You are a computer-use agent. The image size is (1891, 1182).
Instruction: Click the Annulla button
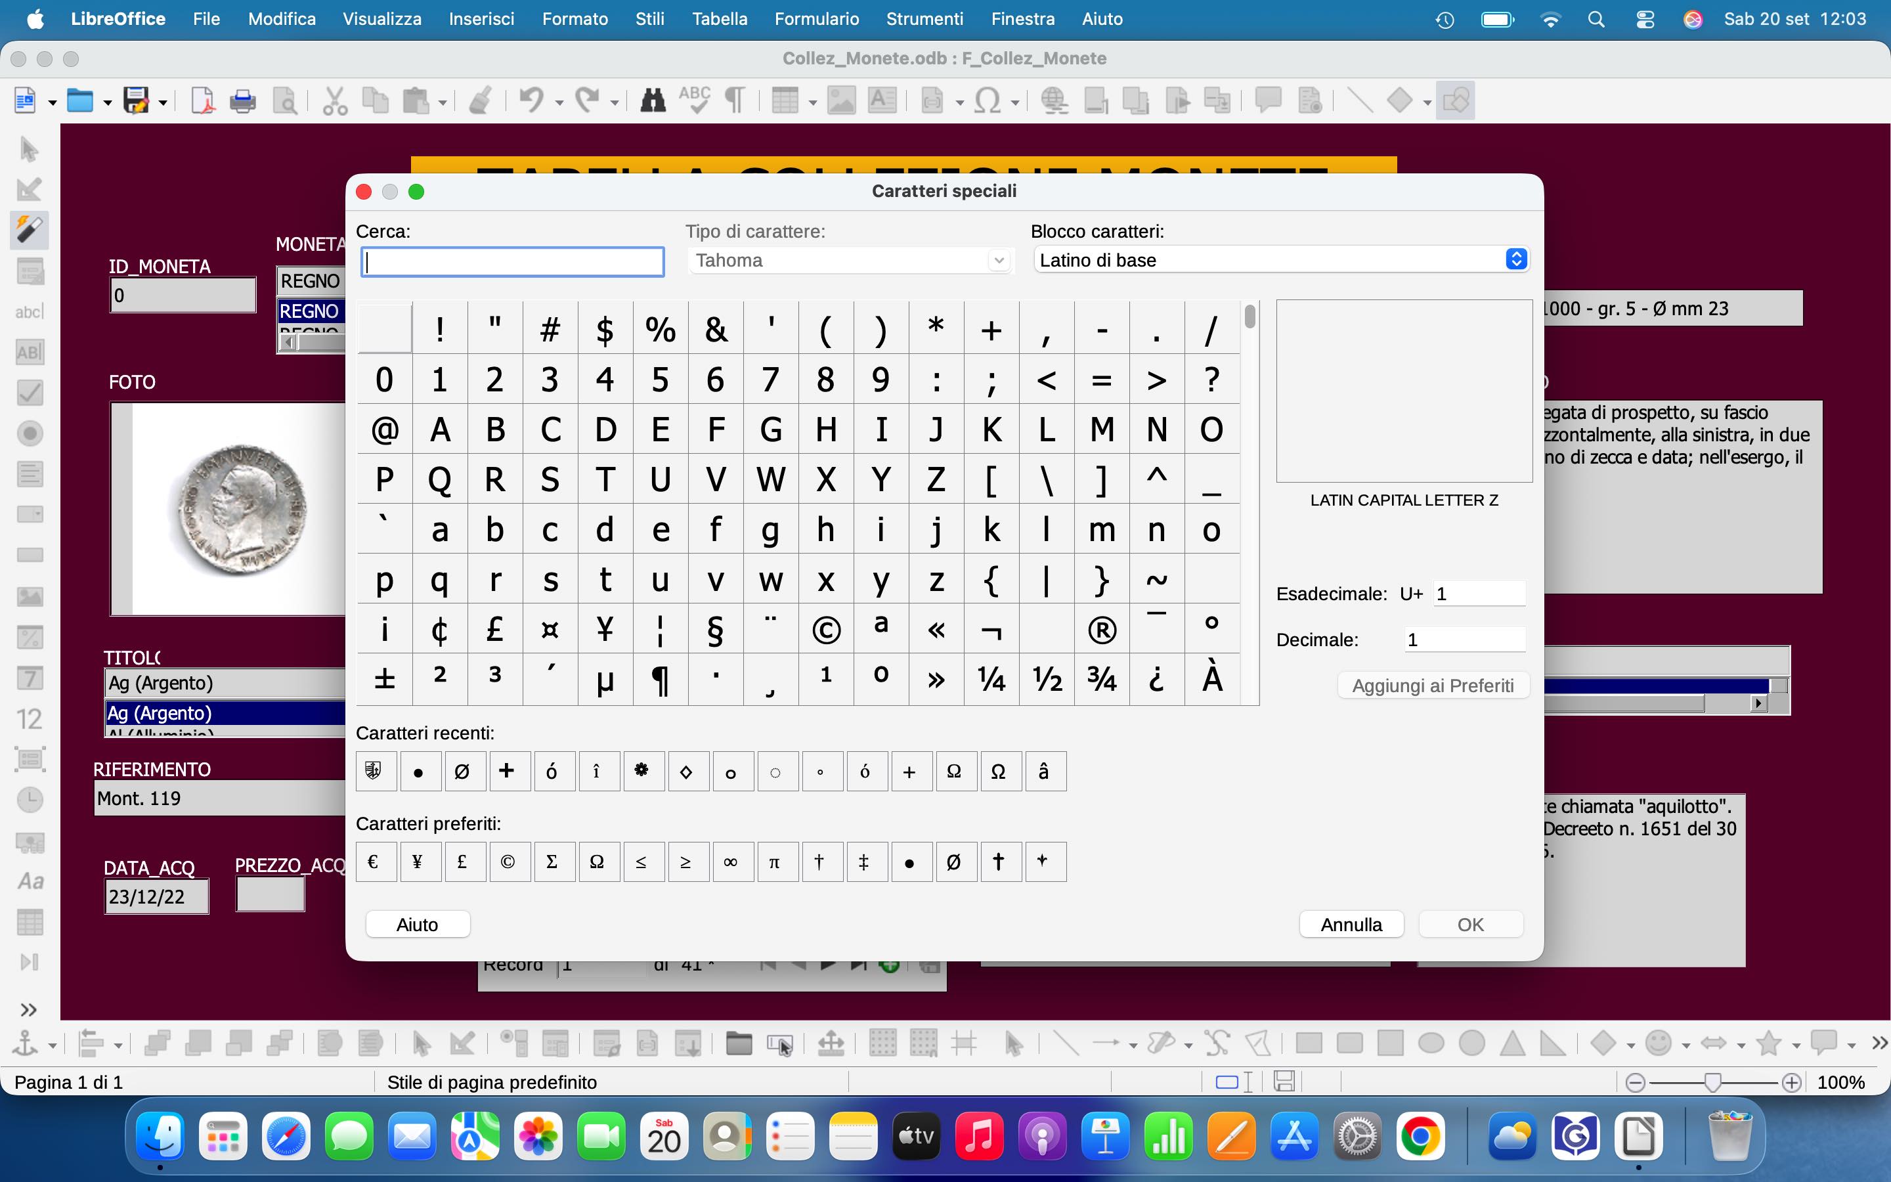point(1351,924)
